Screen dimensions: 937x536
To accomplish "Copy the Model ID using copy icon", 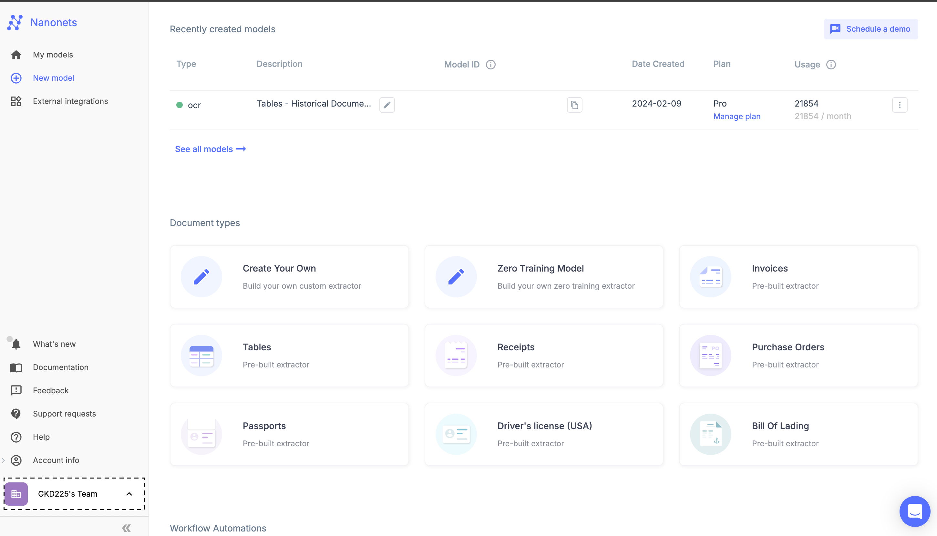I will (574, 105).
